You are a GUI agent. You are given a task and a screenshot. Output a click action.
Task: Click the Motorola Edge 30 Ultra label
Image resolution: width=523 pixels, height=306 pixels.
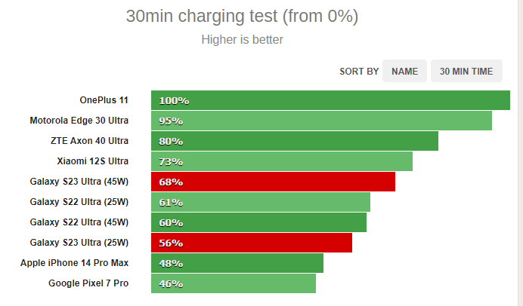click(x=79, y=121)
